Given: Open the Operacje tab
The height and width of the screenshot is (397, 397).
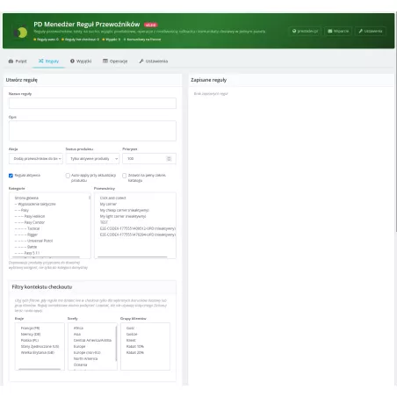Looking at the screenshot, I should click(x=115, y=61).
